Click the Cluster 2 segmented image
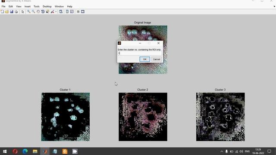276x155 pixels. [143, 117]
